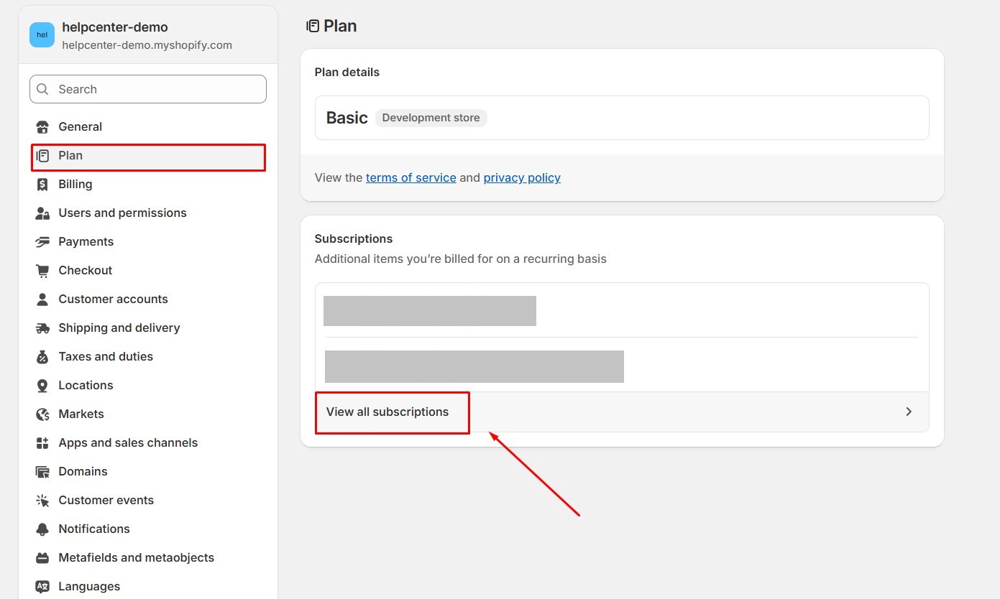Click the settings Search field
Viewport: 1000px width, 599px height.
[x=158, y=89]
